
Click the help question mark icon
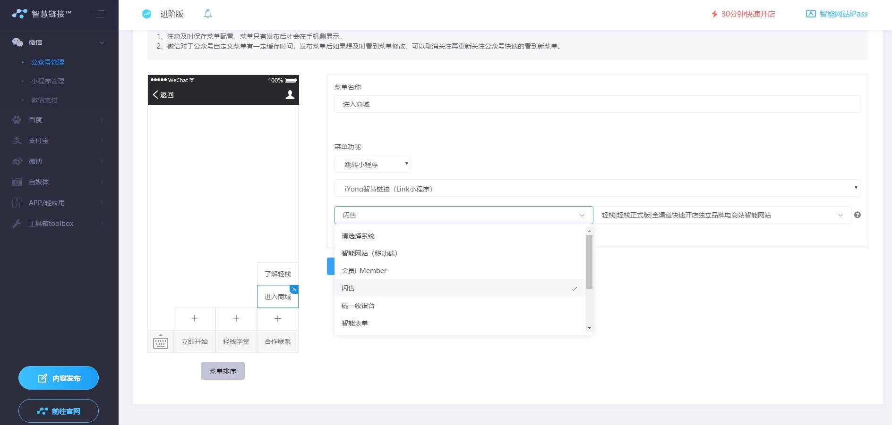click(858, 215)
